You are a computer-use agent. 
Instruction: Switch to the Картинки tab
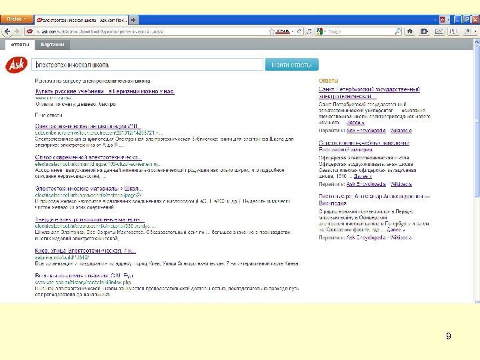click(53, 45)
